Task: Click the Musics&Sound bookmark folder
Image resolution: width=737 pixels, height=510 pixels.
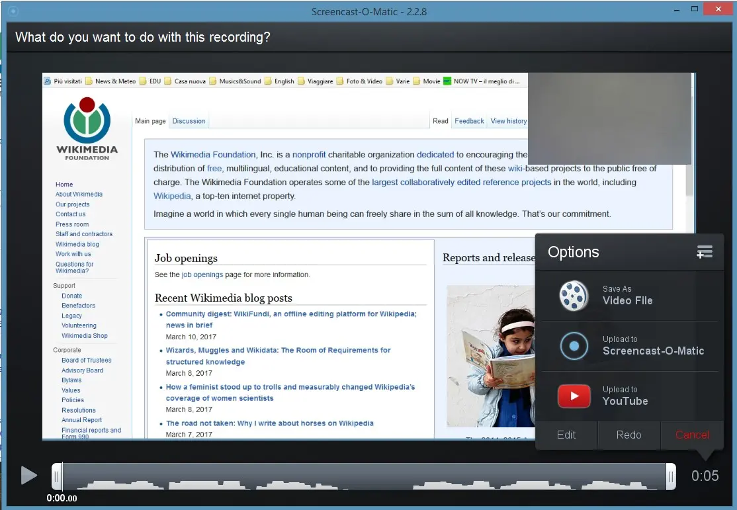Action: (235, 81)
